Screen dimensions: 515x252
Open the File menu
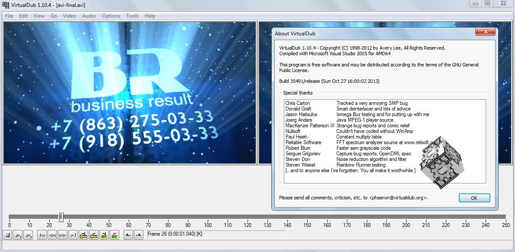click(x=9, y=16)
